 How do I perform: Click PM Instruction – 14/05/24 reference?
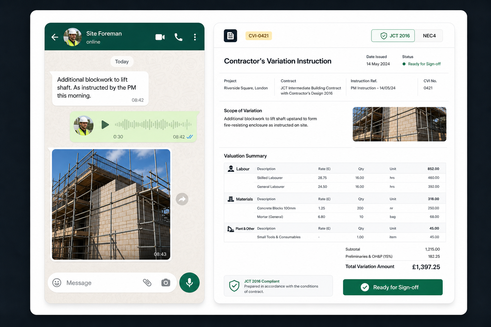point(373,88)
